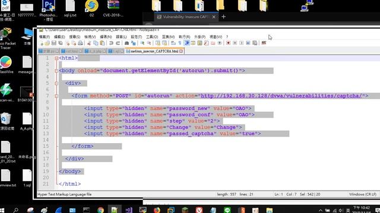Screen dimensions: 380x213
Task: Open Firefox from the taskbar
Action: point(157,210)
